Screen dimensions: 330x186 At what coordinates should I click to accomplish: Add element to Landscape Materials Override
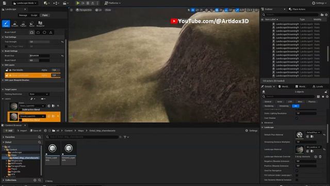pos(316,157)
